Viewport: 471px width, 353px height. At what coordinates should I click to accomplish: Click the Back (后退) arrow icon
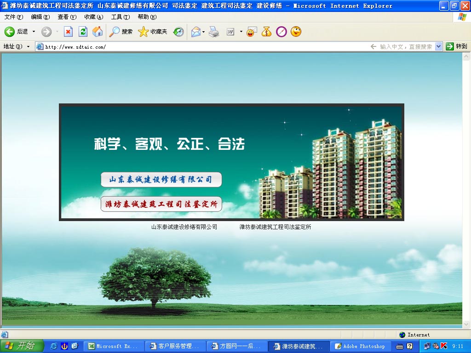click(x=10, y=32)
